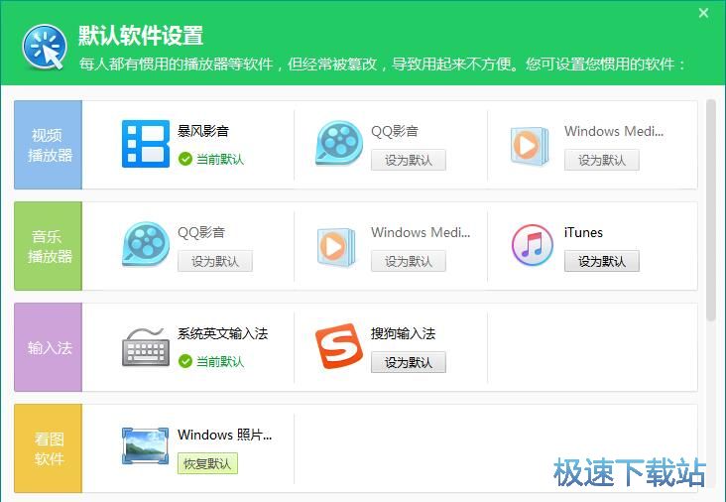Click QQ影音 name in video players row
726x502 pixels.
(395, 131)
